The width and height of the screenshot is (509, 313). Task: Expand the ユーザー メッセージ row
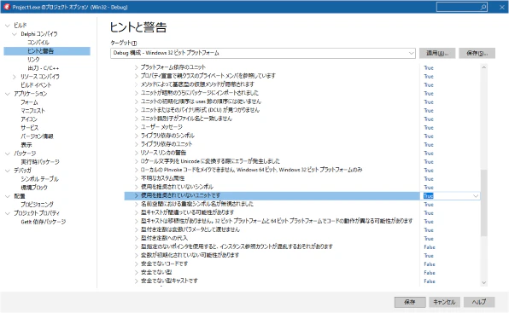[x=137, y=127]
